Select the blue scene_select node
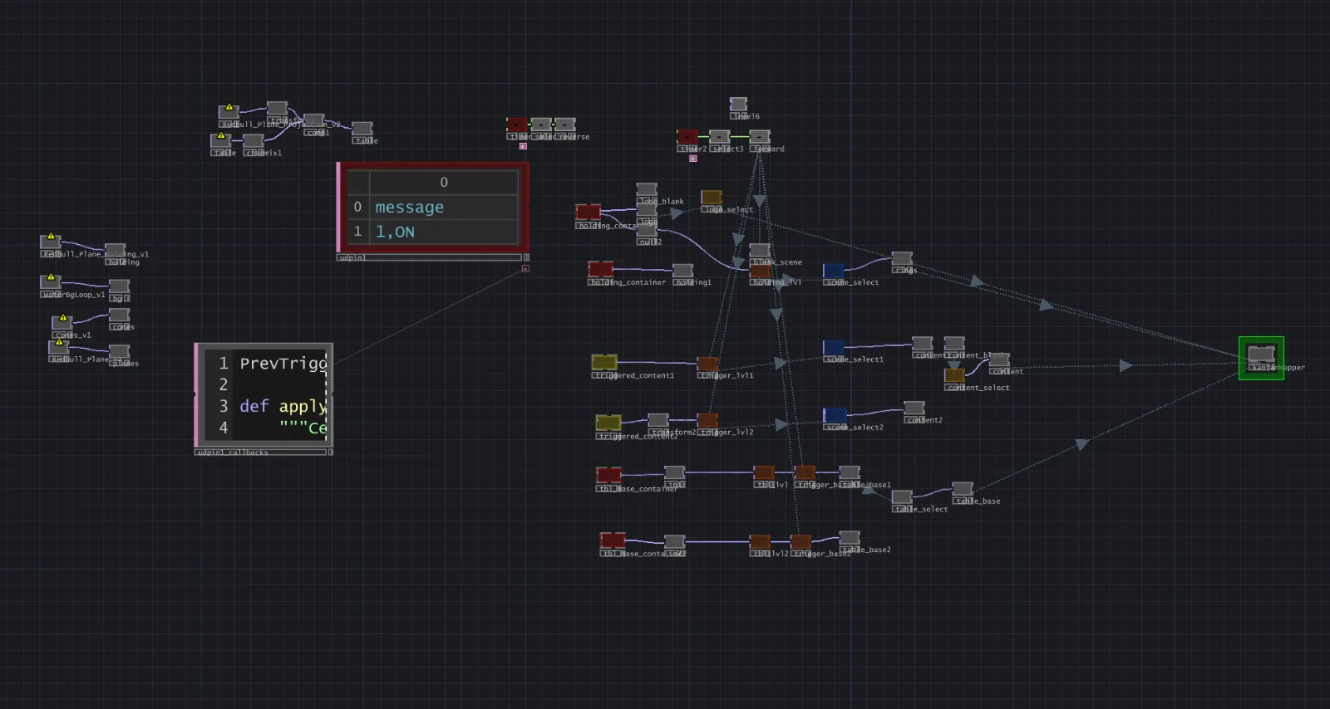Image resolution: width=1330 pixels, height=709 pixels. pos(834,271)
